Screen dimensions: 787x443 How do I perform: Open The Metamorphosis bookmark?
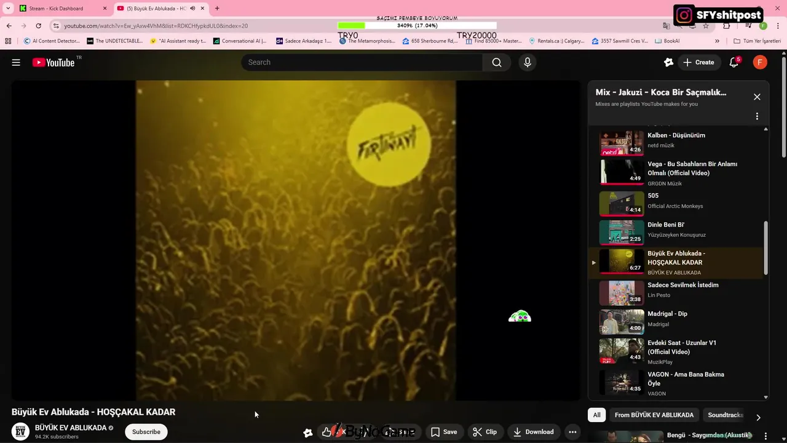(x=368, y=41)
